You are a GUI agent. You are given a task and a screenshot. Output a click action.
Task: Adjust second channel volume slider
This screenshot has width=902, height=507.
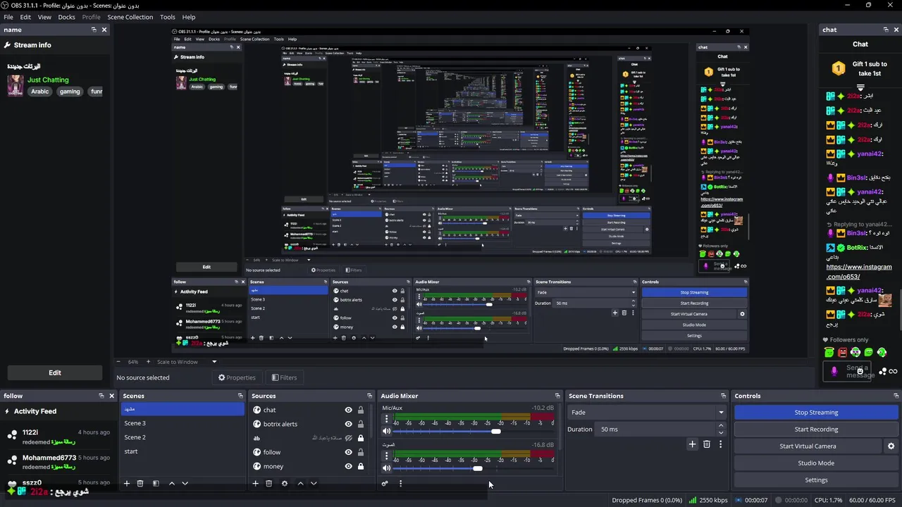tap(478, 468)
